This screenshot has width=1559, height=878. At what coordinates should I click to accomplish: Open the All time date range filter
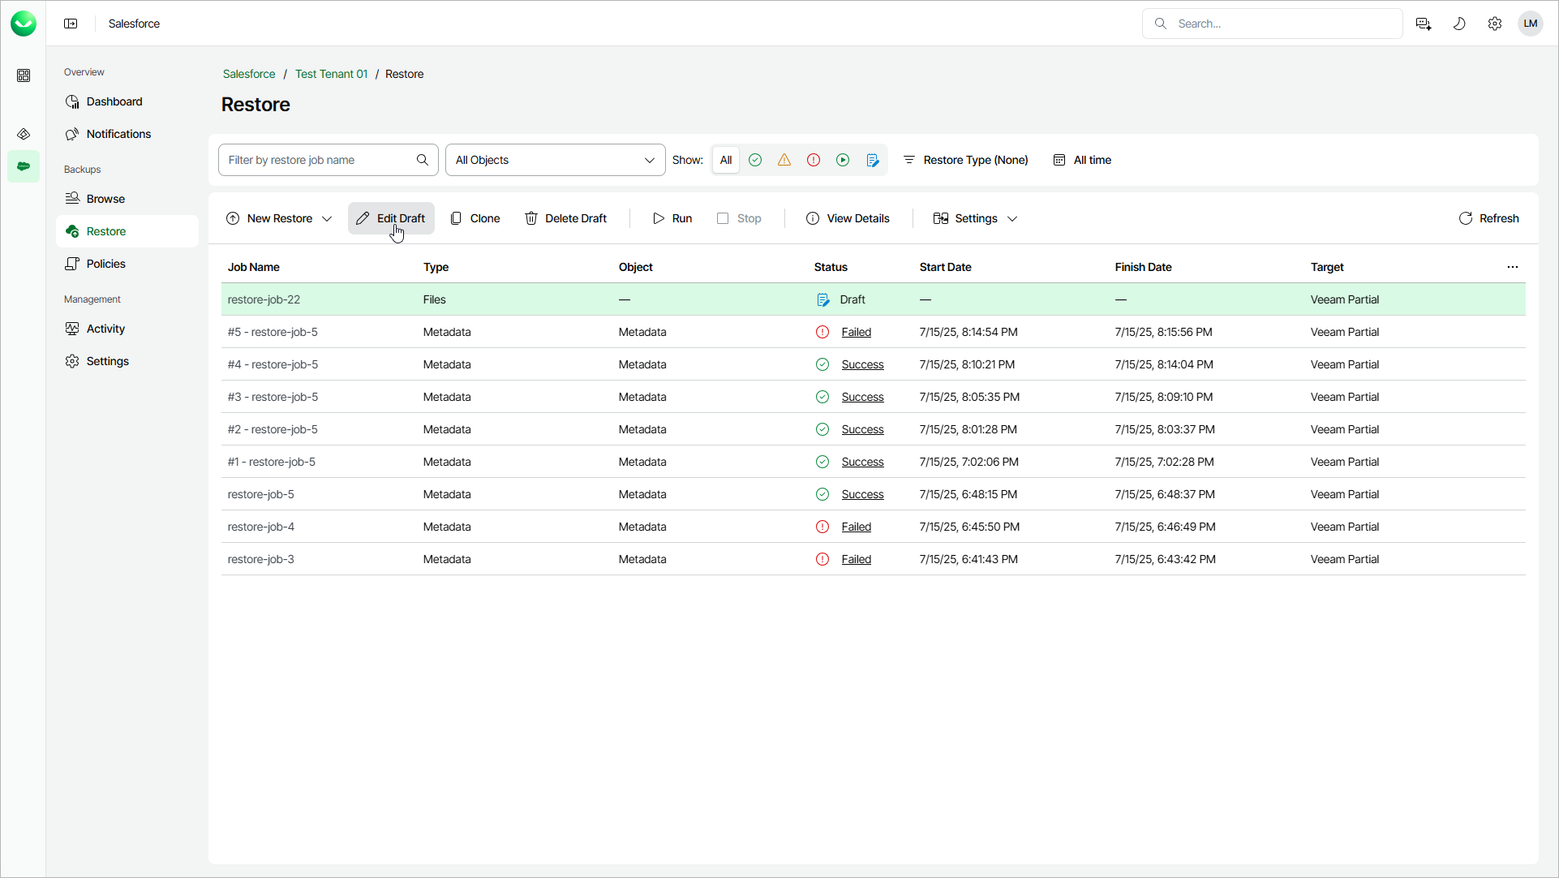tap(1082, 160)
